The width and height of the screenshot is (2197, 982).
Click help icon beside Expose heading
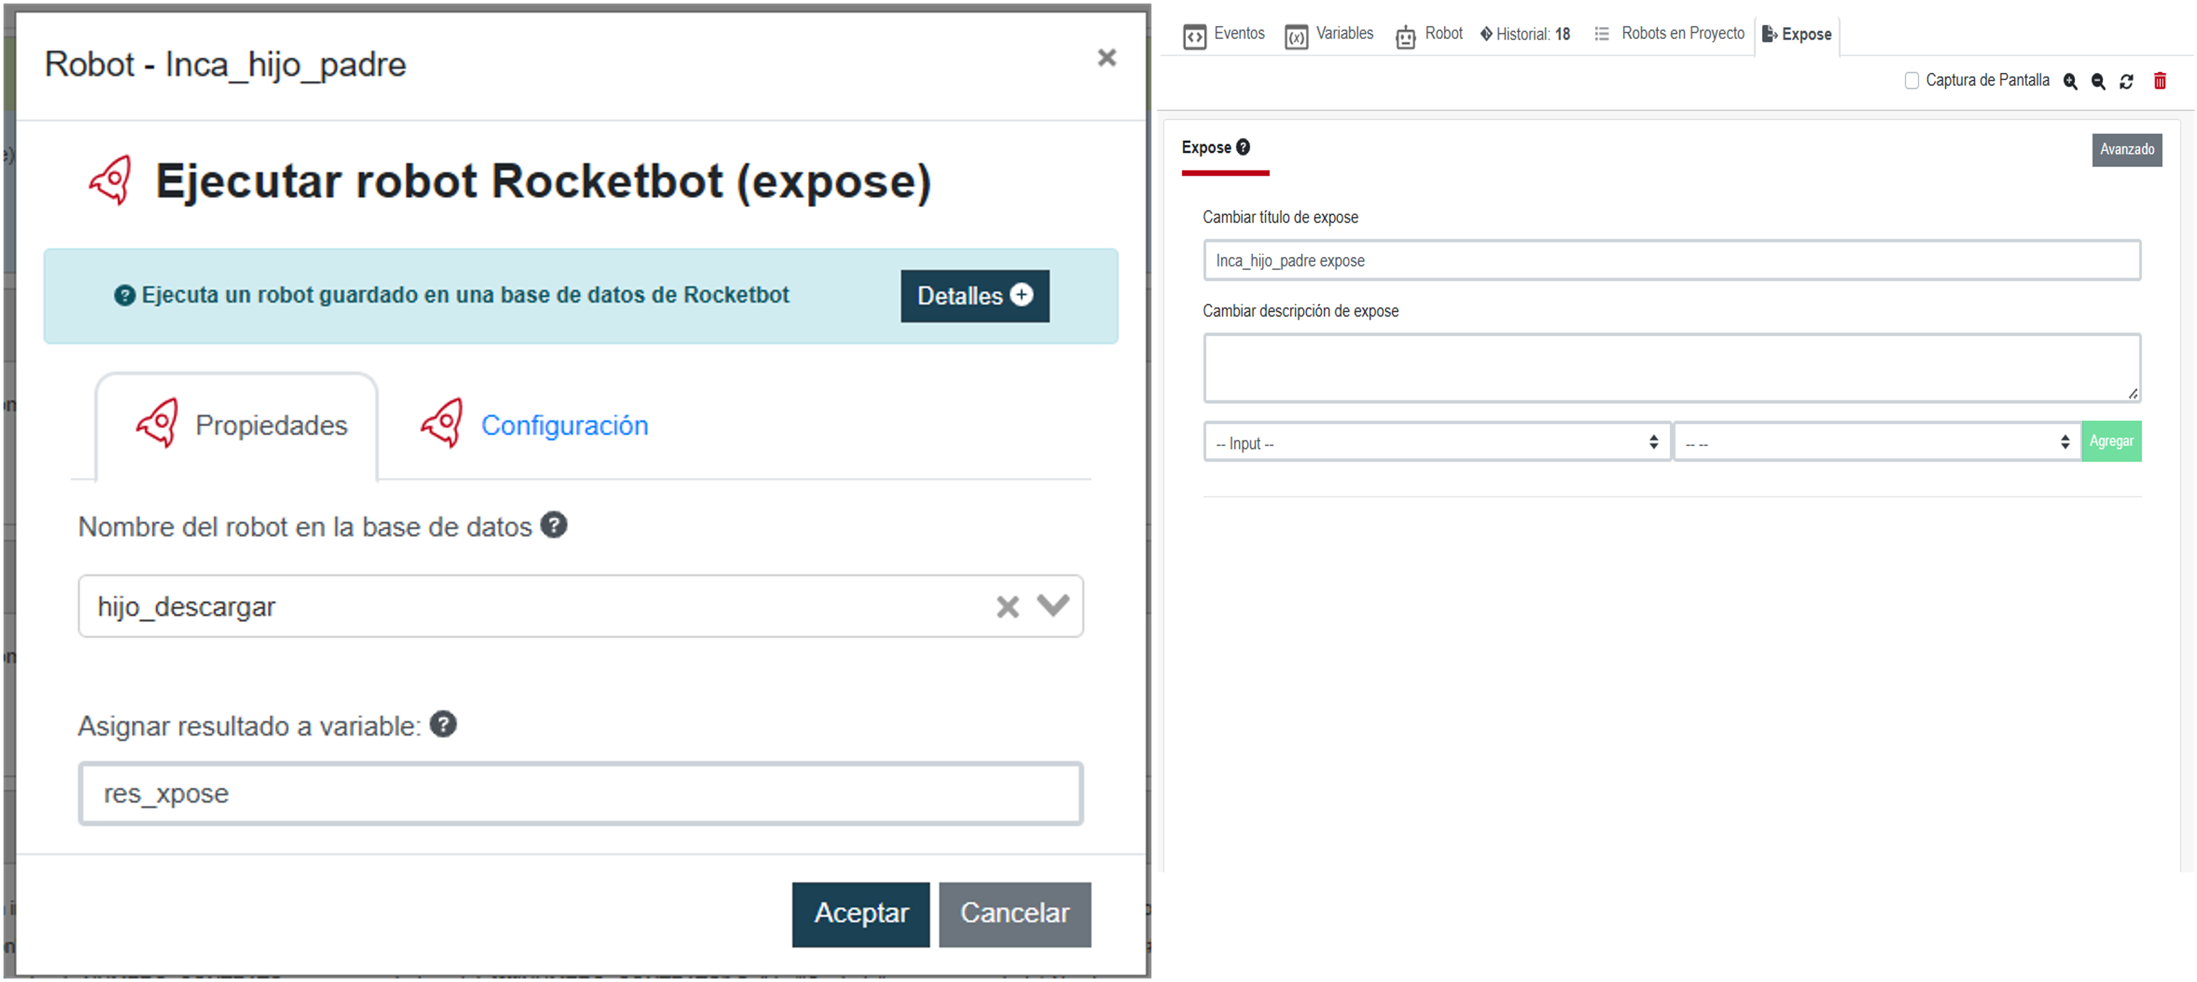1244,147
